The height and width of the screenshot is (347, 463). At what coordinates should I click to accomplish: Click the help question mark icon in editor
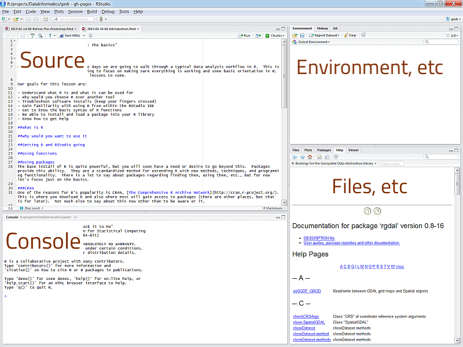point(50,35)
